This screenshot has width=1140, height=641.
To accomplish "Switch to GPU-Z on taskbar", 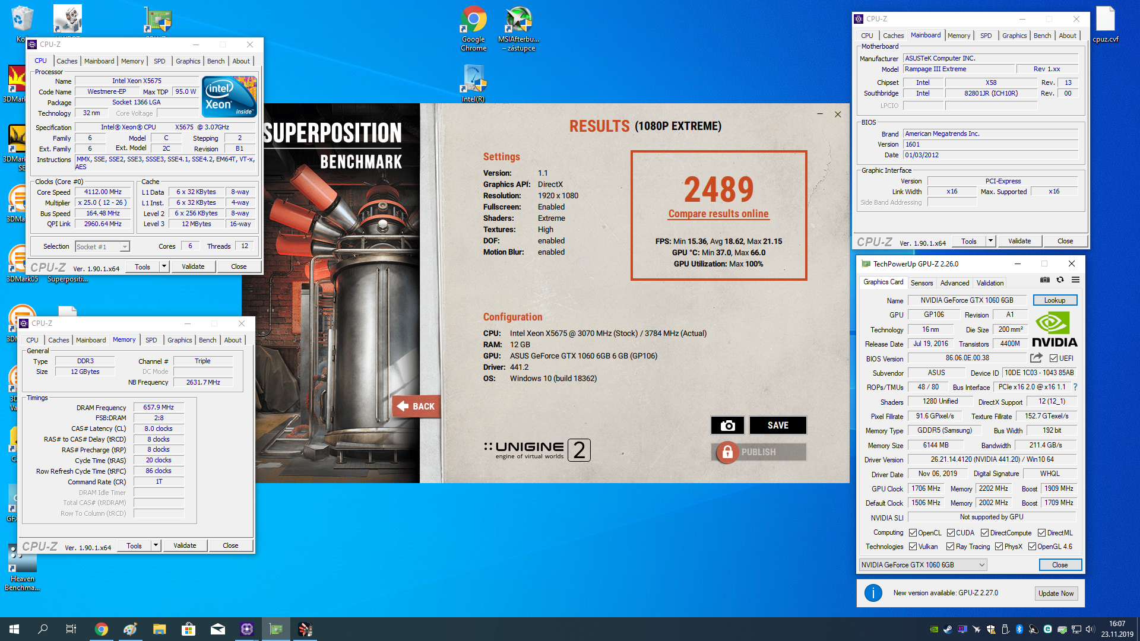I will [x=276, y=629].
